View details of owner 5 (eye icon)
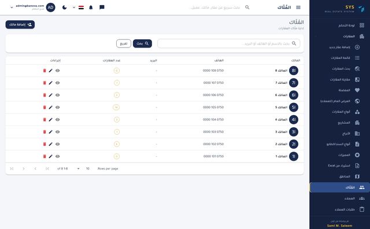This screenshot has height=229, width=370. point(58,108)
